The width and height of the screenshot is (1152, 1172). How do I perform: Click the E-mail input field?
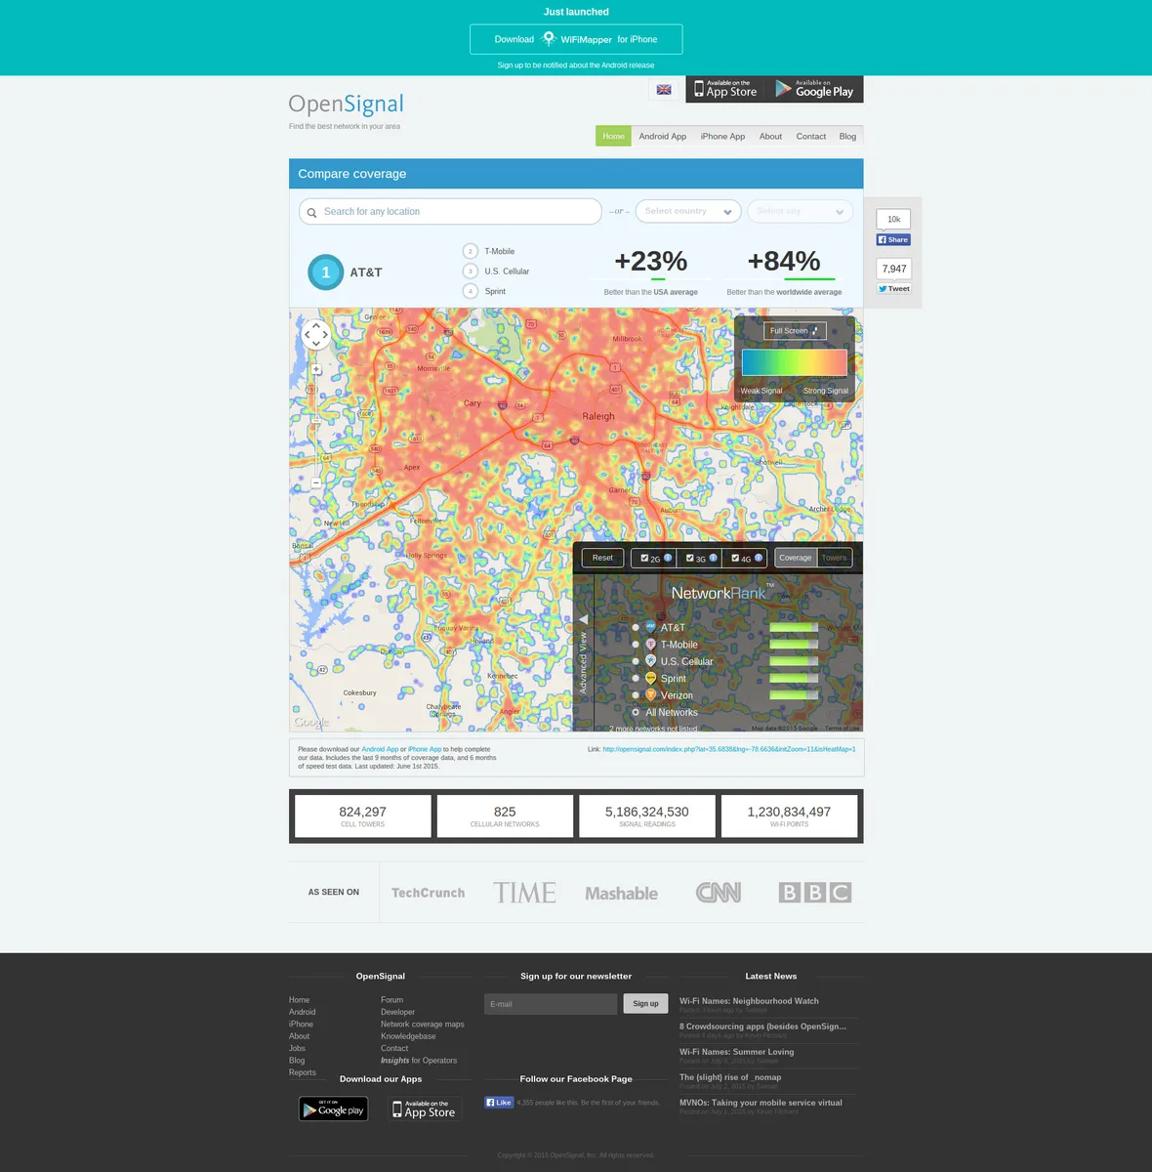[x=551, y=1003]
